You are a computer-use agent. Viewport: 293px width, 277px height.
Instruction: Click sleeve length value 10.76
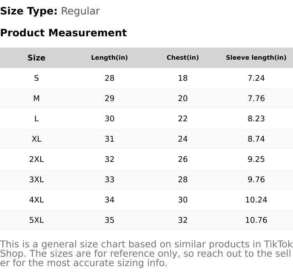[256, 220]
